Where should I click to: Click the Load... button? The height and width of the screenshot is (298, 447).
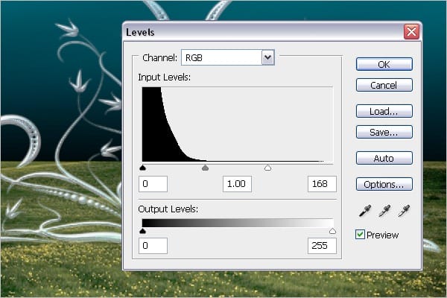(384, 111)
